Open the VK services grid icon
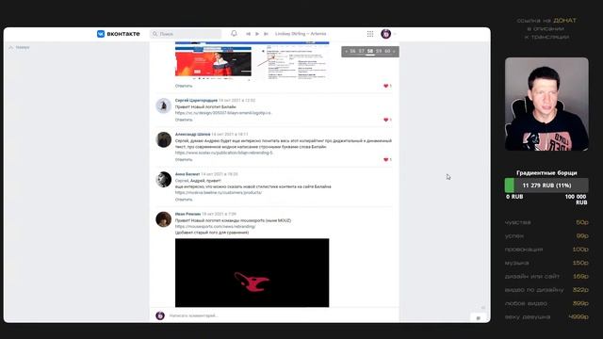Screen dimensions: 603x339 (370, 34)
